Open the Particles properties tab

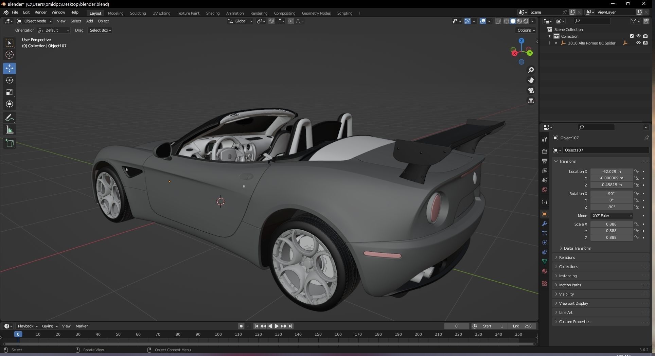click(544, 233)
